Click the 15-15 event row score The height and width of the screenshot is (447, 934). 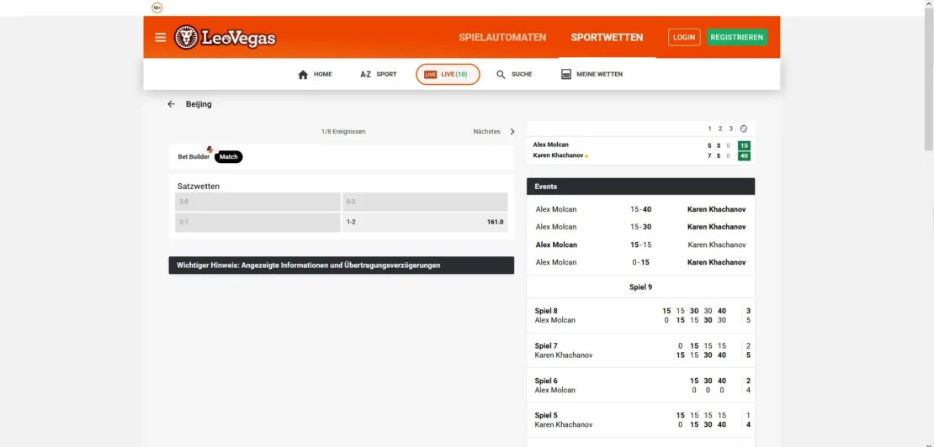pos(640,245)
